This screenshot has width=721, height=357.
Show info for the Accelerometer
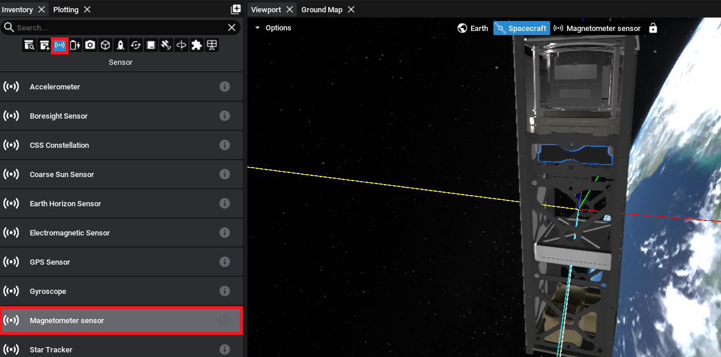coord(224,86)
